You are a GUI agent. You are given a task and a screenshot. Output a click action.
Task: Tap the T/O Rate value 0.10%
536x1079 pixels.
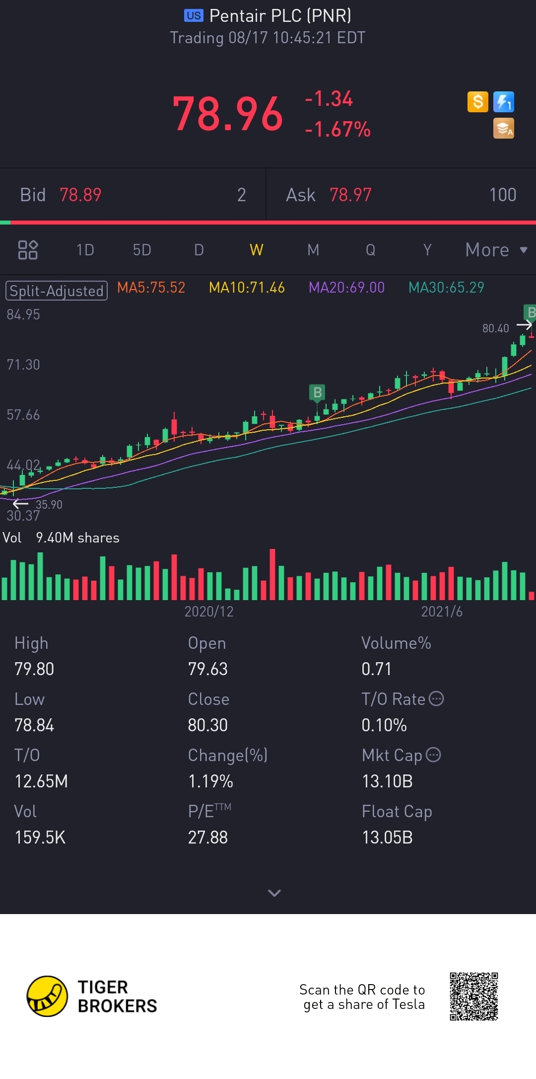pyautogui.click(x=384, y=725)
